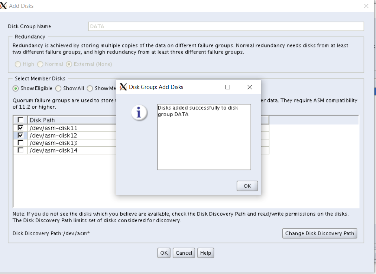376x274 pixels.
Task: Toggle the select-all checkbox in the table header
Action: point(20,120)
